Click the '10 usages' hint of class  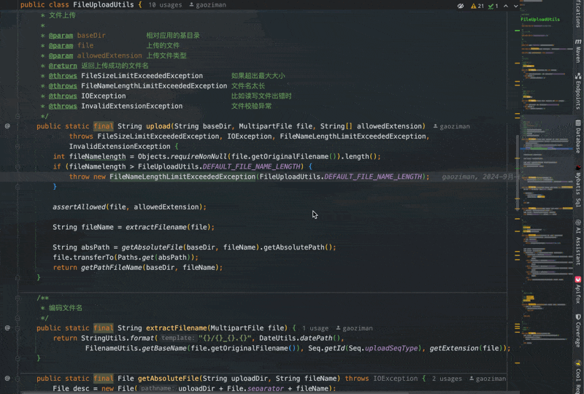tap(166, 5)
